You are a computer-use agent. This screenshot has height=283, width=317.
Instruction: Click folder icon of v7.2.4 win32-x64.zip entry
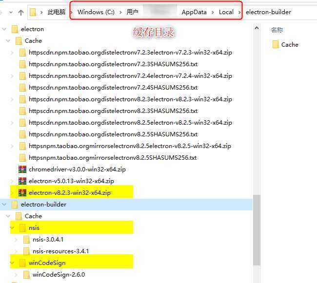pyautogui.click(x=22, y=76)
